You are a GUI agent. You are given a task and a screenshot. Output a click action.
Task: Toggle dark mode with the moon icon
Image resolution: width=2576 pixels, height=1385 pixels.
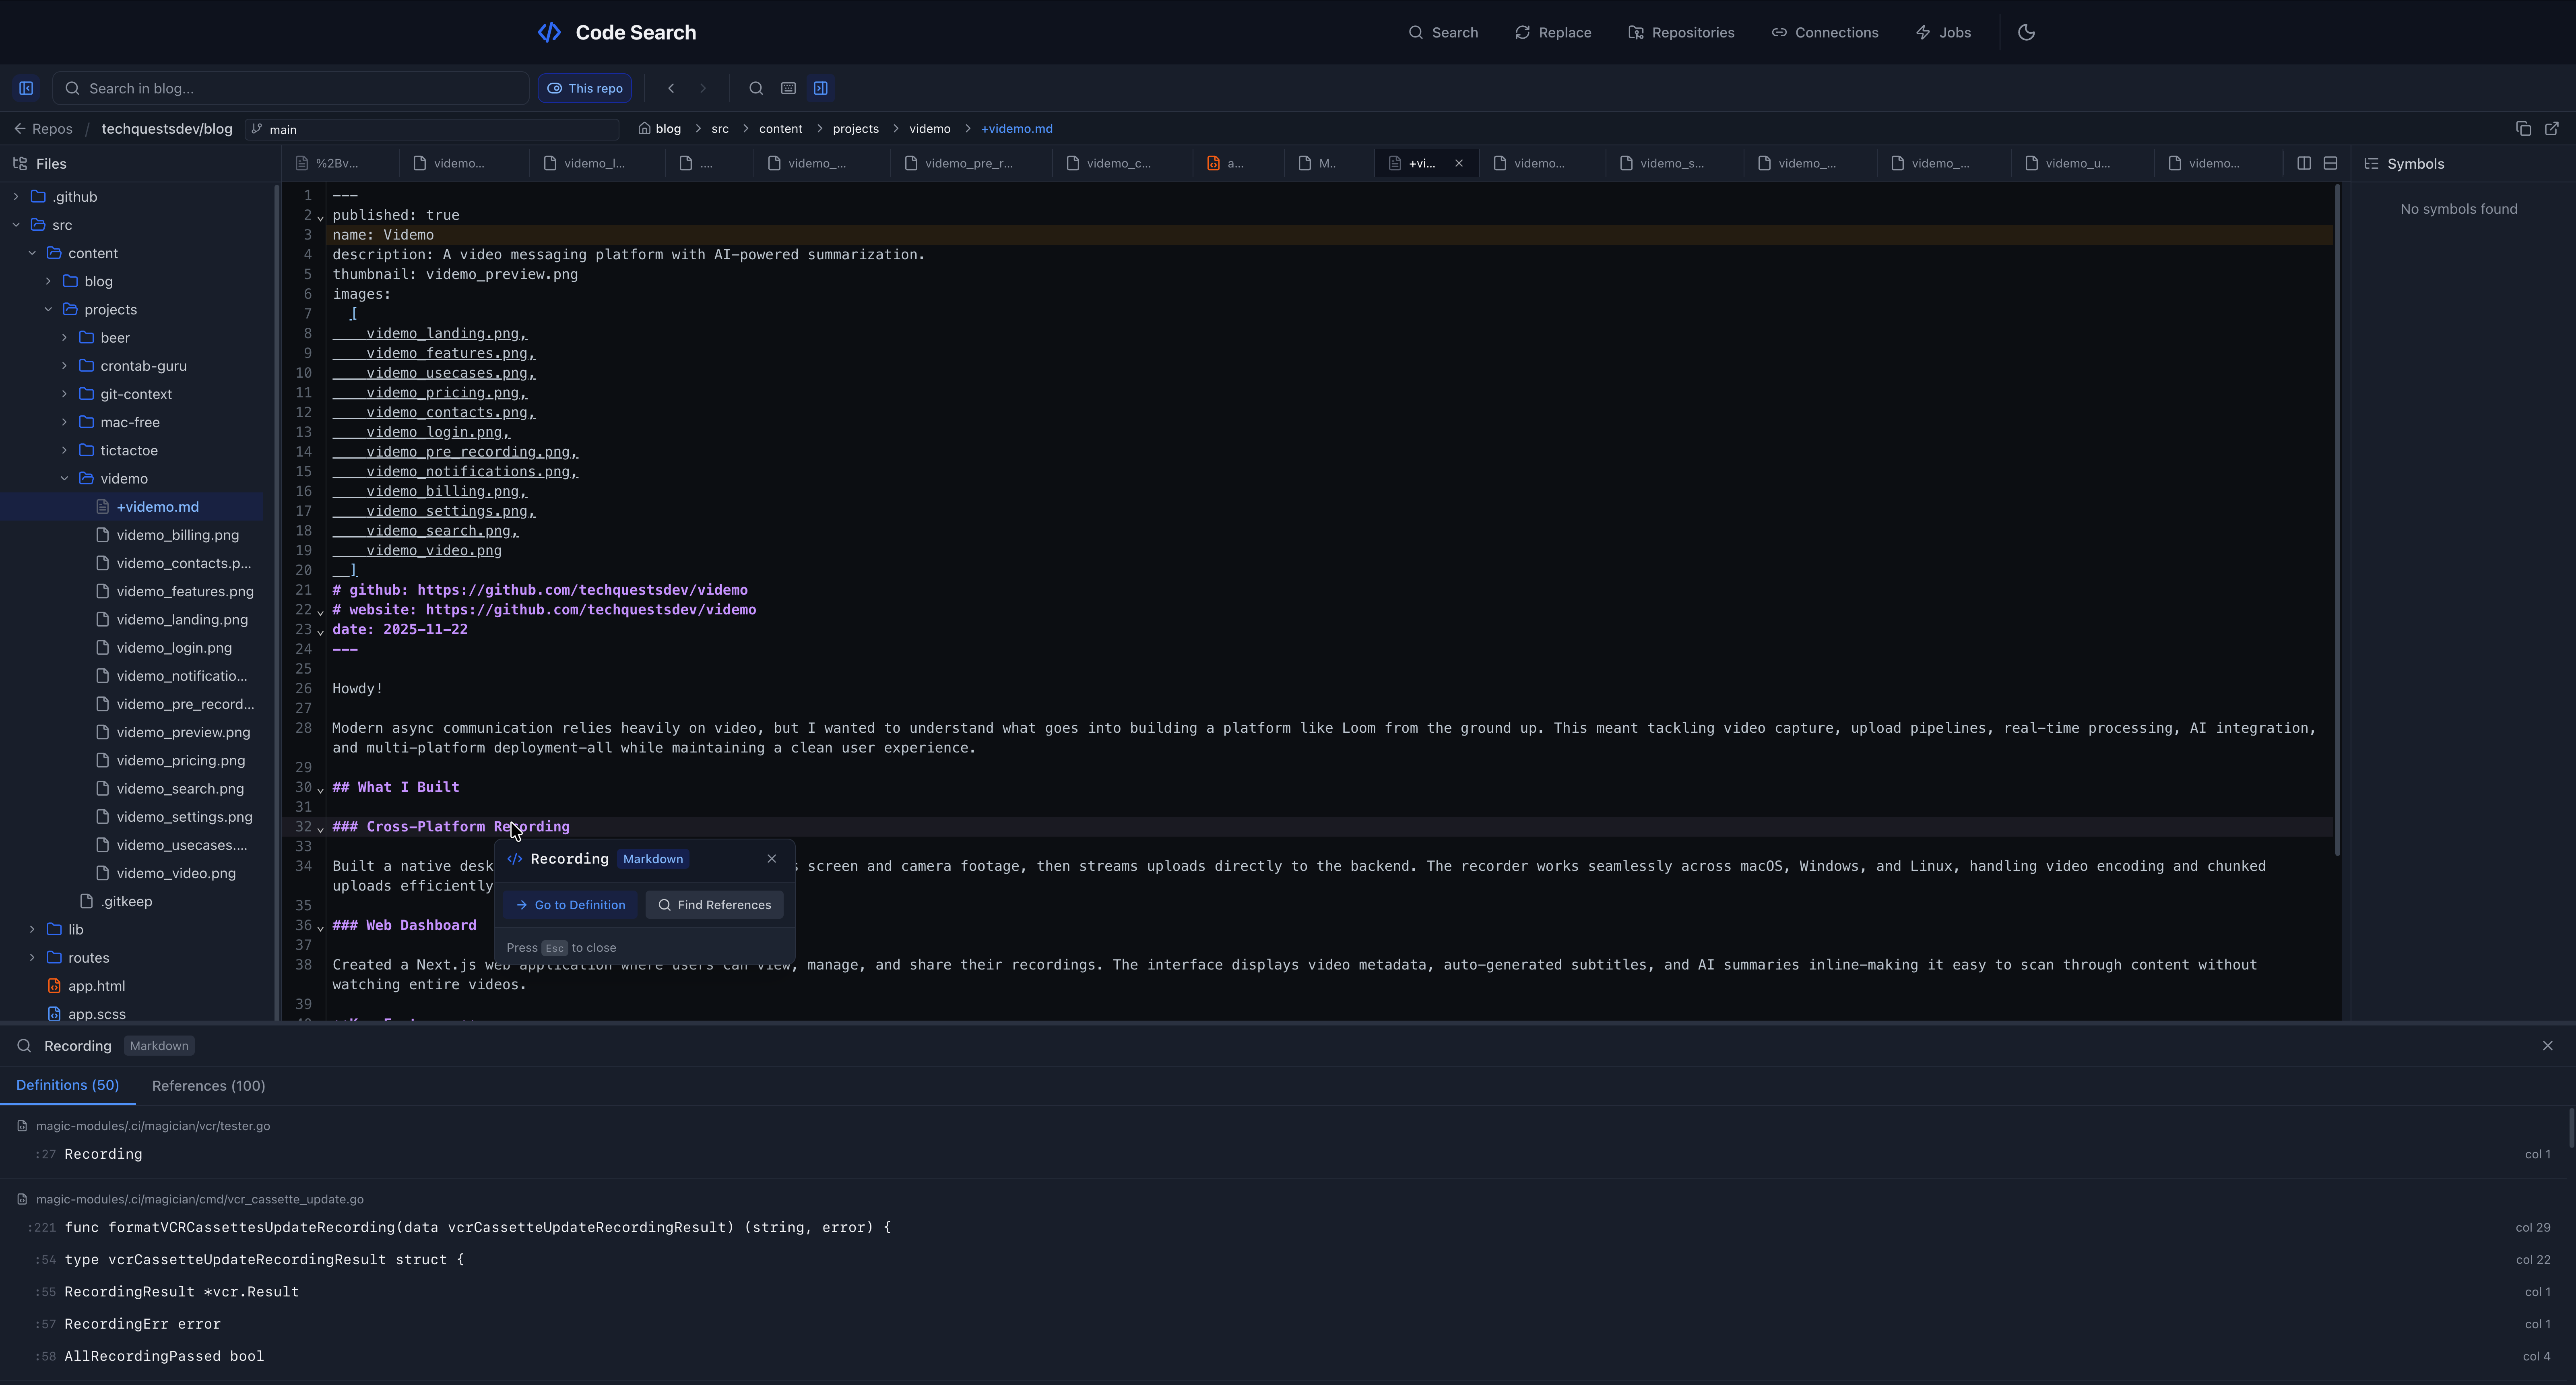point(2027,32)
